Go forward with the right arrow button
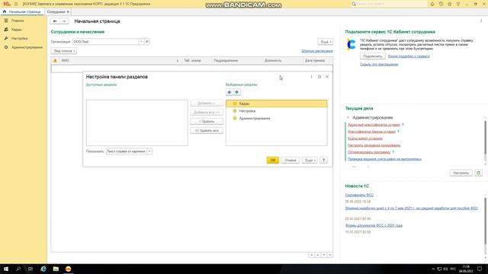The width and height of the screenshot is (488, 274). pos(64,21)
